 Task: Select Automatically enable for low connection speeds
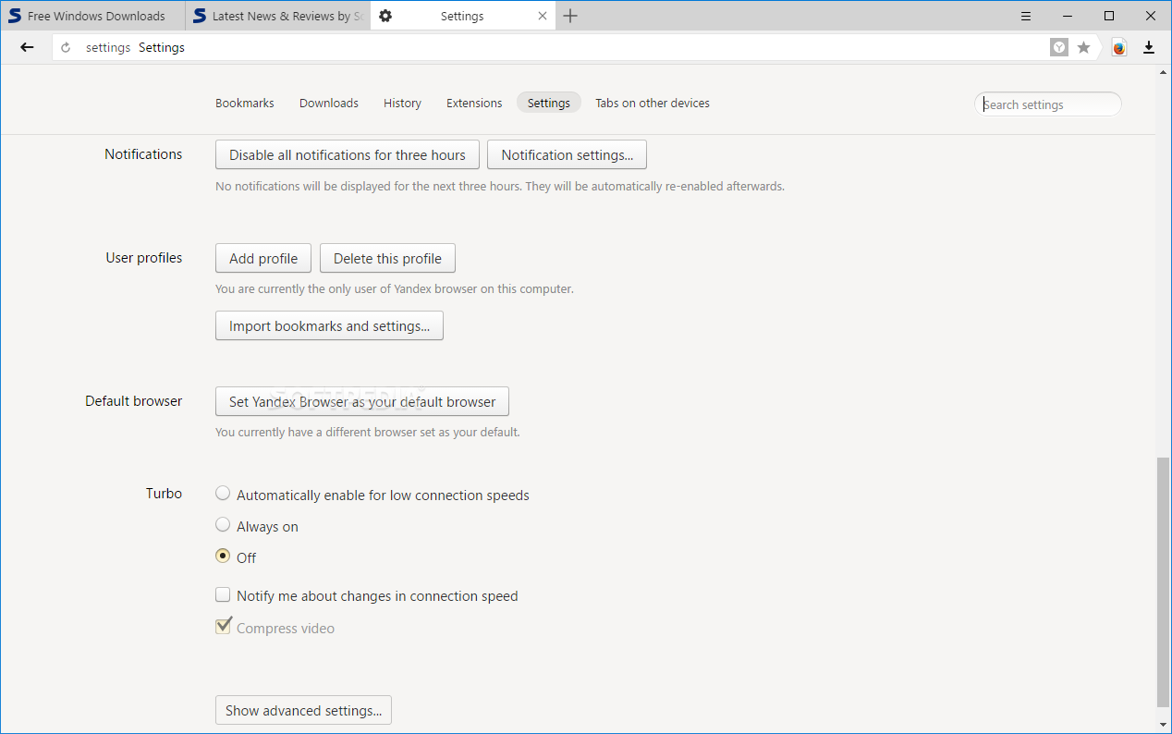coord(223,494)
